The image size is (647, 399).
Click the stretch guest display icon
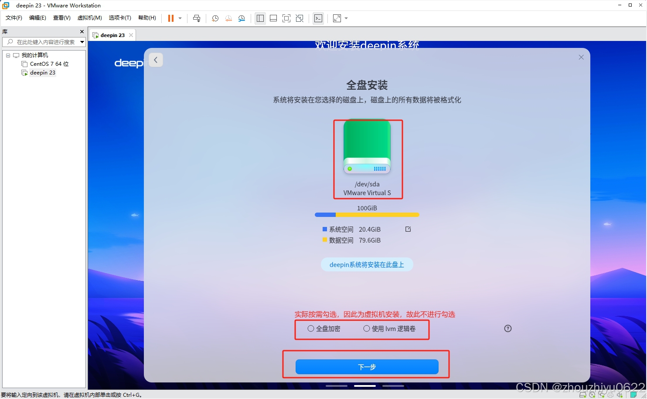337,18
